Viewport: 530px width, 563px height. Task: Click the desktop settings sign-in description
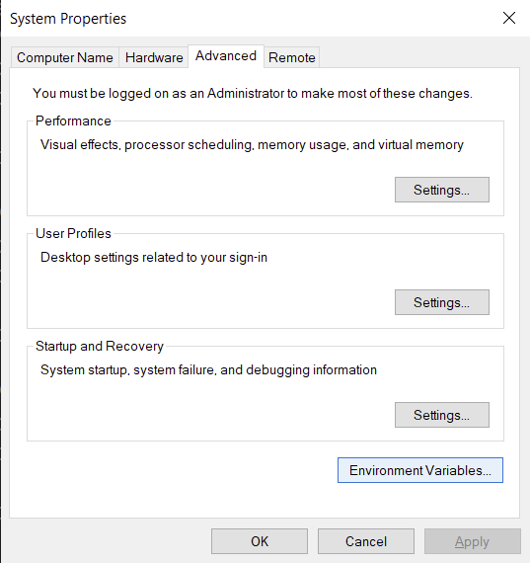[154, 258]
